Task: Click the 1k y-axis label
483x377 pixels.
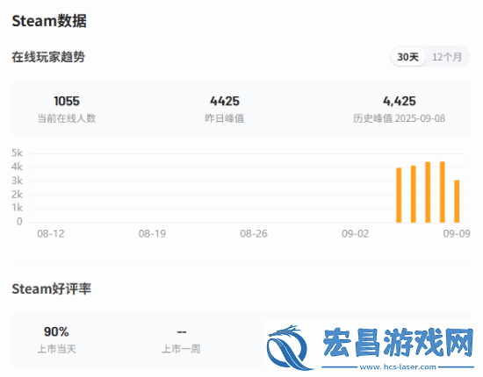Action: 18,208
